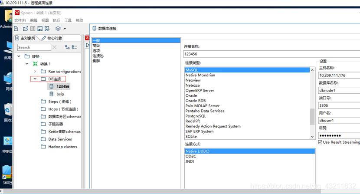Click the connection type list scroll-up arrow
The width and height of the screenshot is (360, 194).
tap(312, 70)
